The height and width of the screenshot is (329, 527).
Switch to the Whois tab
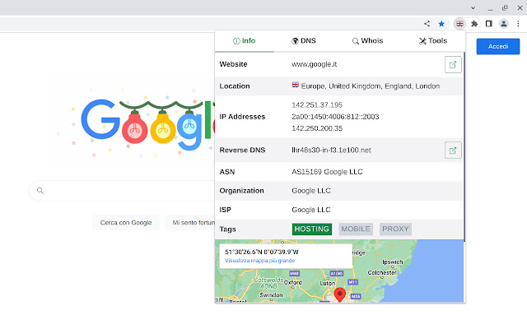(x=367, y=40)
